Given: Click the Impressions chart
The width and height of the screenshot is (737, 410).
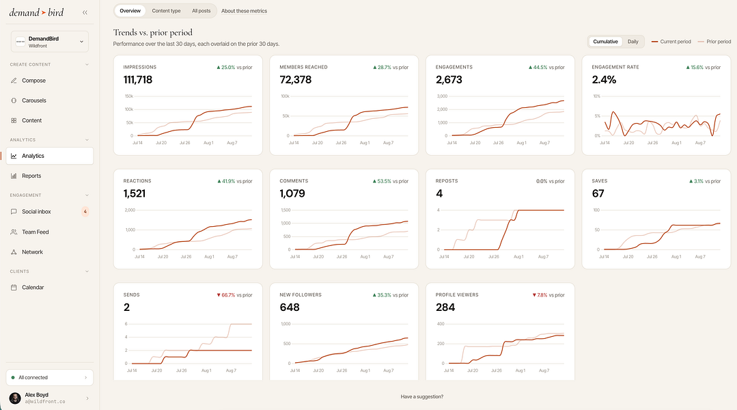Looking at the screenshot, I should tap(188, 119).
